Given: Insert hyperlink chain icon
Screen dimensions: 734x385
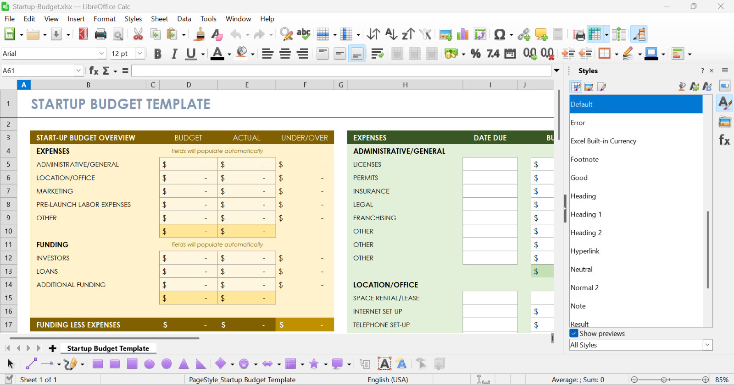Looking at the screenshot, I should (x=524, y=34).
